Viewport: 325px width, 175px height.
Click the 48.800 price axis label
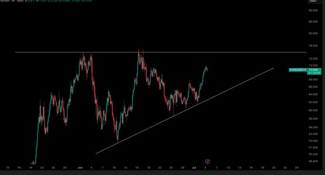[x=313, y=161]
